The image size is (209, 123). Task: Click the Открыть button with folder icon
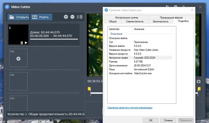point(18,17)
